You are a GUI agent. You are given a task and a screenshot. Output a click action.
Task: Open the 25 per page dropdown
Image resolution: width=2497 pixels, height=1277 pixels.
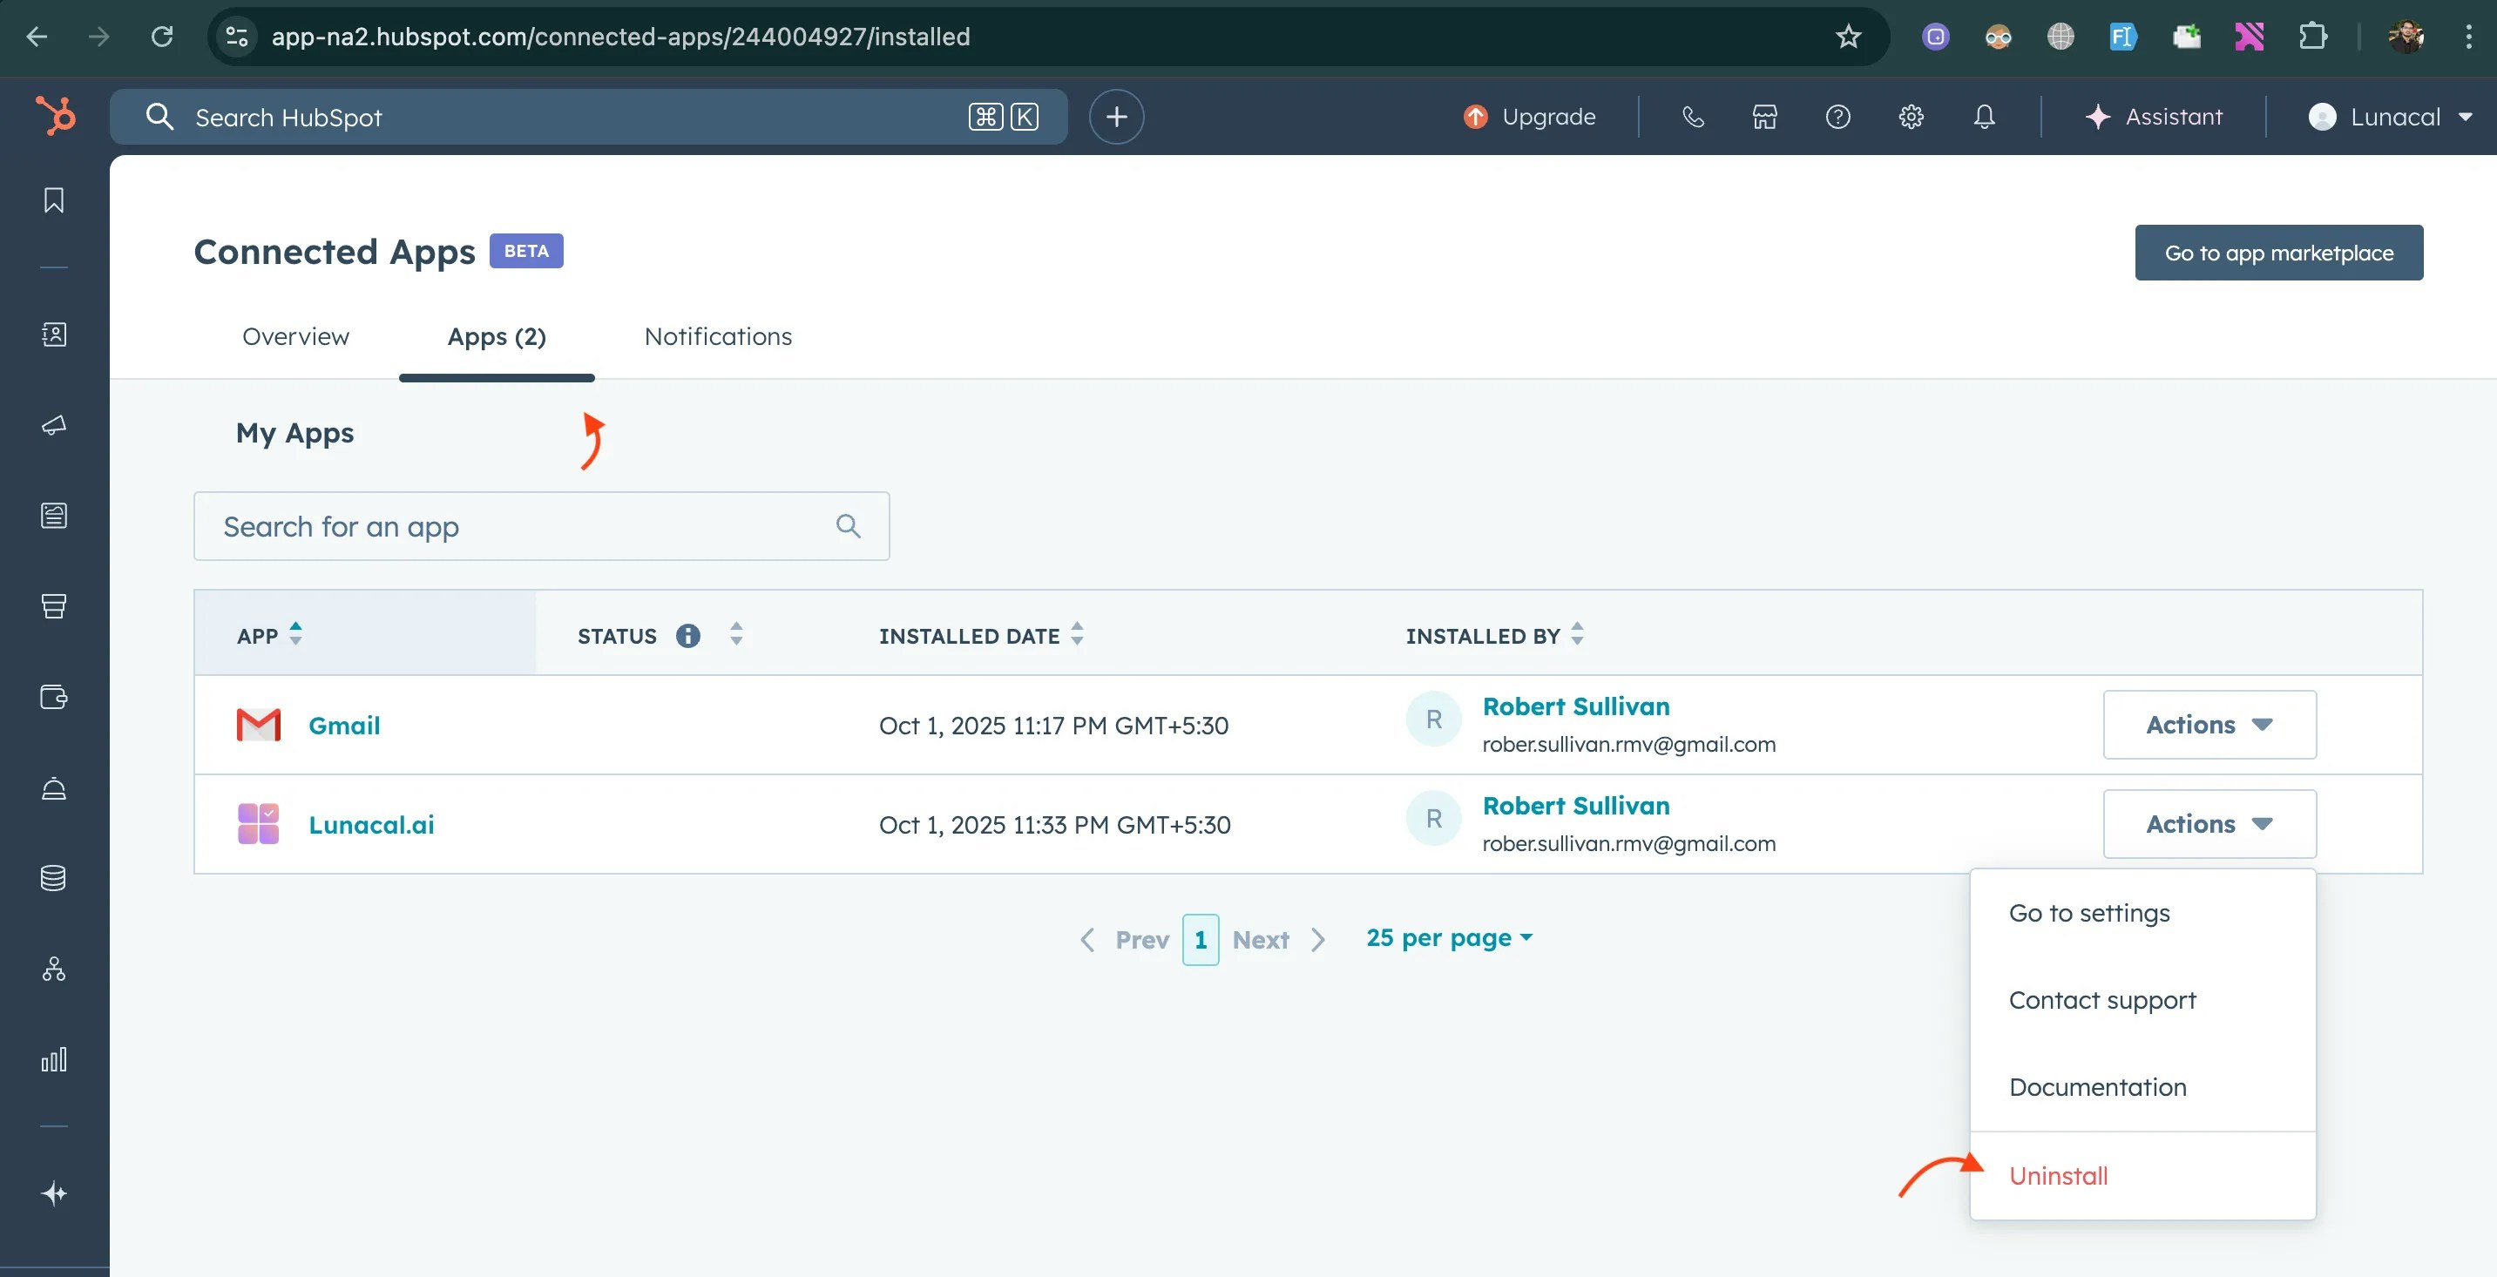[x=1449, y=938]
